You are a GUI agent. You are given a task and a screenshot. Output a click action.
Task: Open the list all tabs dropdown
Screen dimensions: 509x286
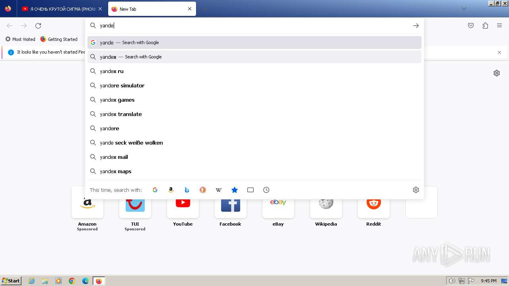point(464,9)
